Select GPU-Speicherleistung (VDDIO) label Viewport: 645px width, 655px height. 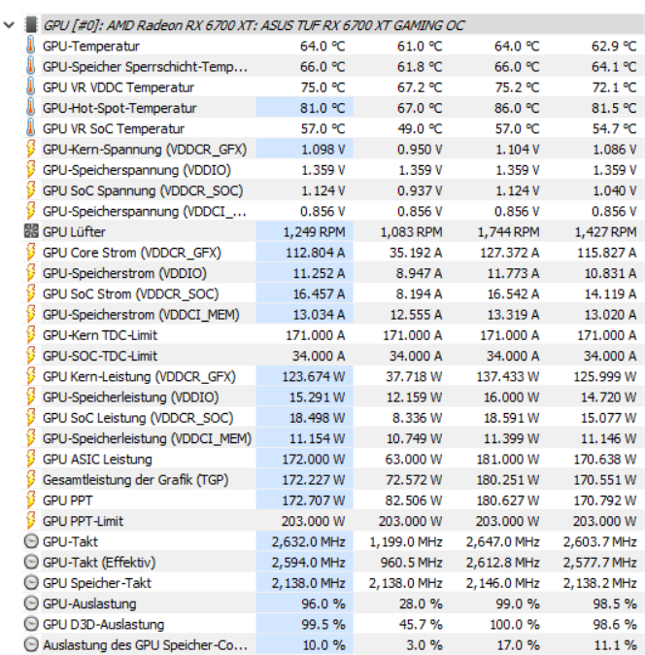131,397
